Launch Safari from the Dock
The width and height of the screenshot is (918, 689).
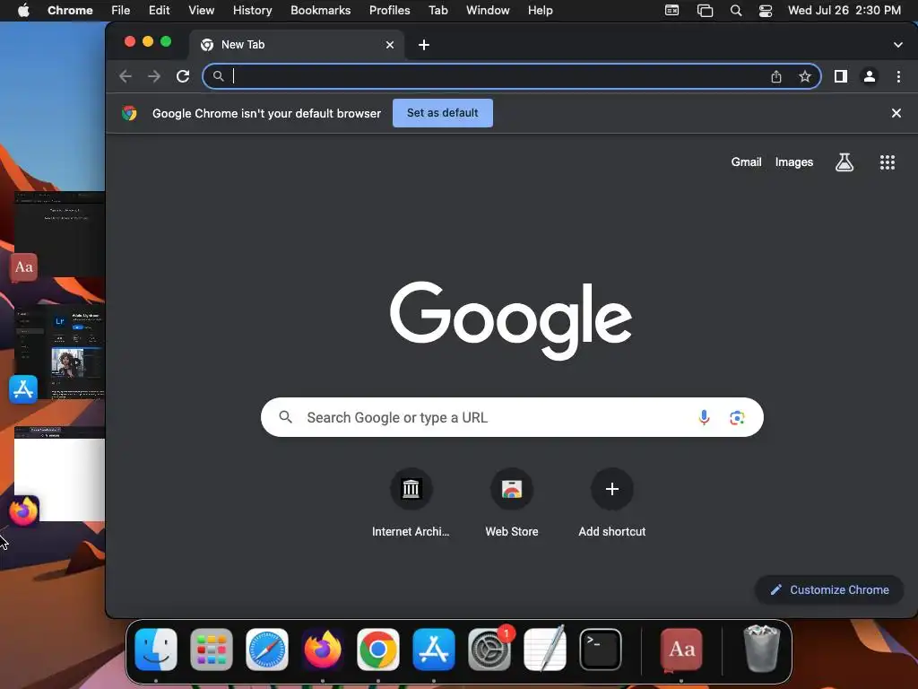pos(267,650)
